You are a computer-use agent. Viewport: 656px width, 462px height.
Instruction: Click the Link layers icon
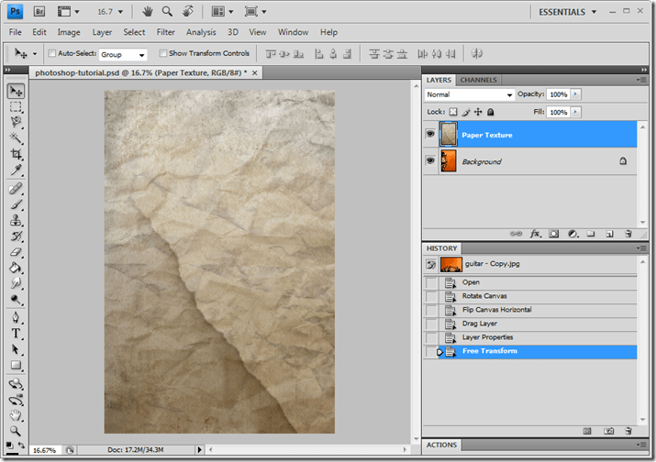(x=516, y=234)
